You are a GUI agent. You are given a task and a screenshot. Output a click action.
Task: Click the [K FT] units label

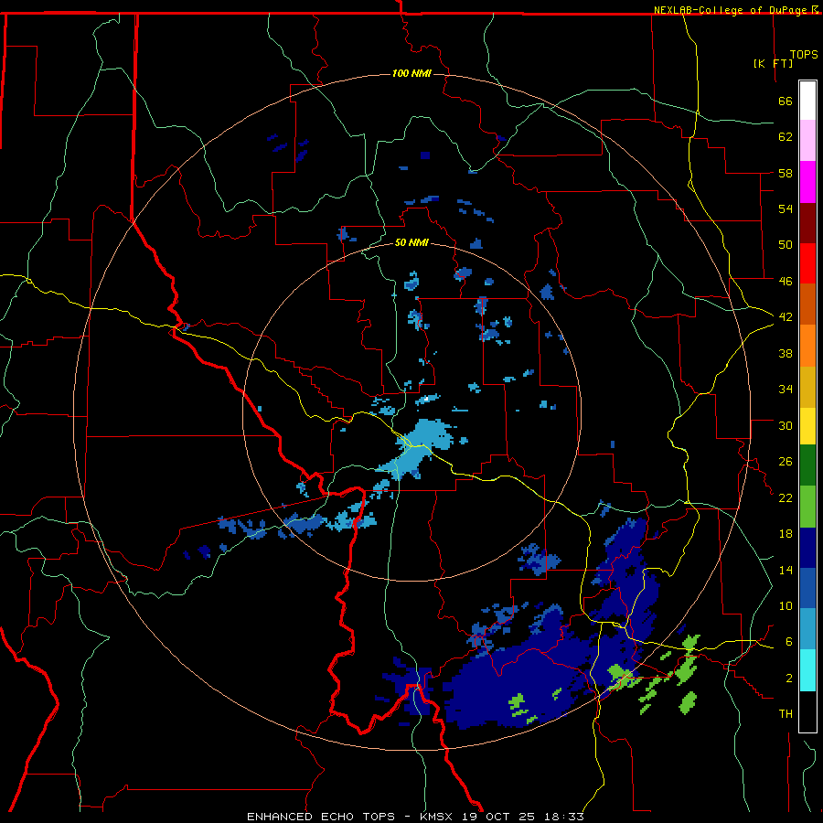(773, 63)
